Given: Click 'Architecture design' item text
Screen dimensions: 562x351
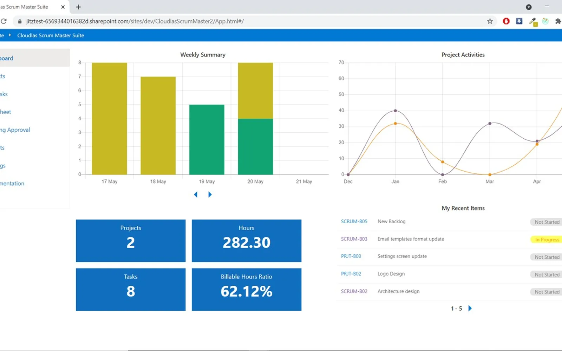Looking at the screenshot, I should tap(398, 291).
